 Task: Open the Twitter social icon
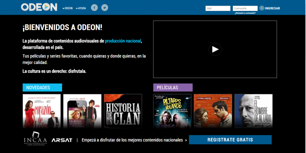(104, 8)
